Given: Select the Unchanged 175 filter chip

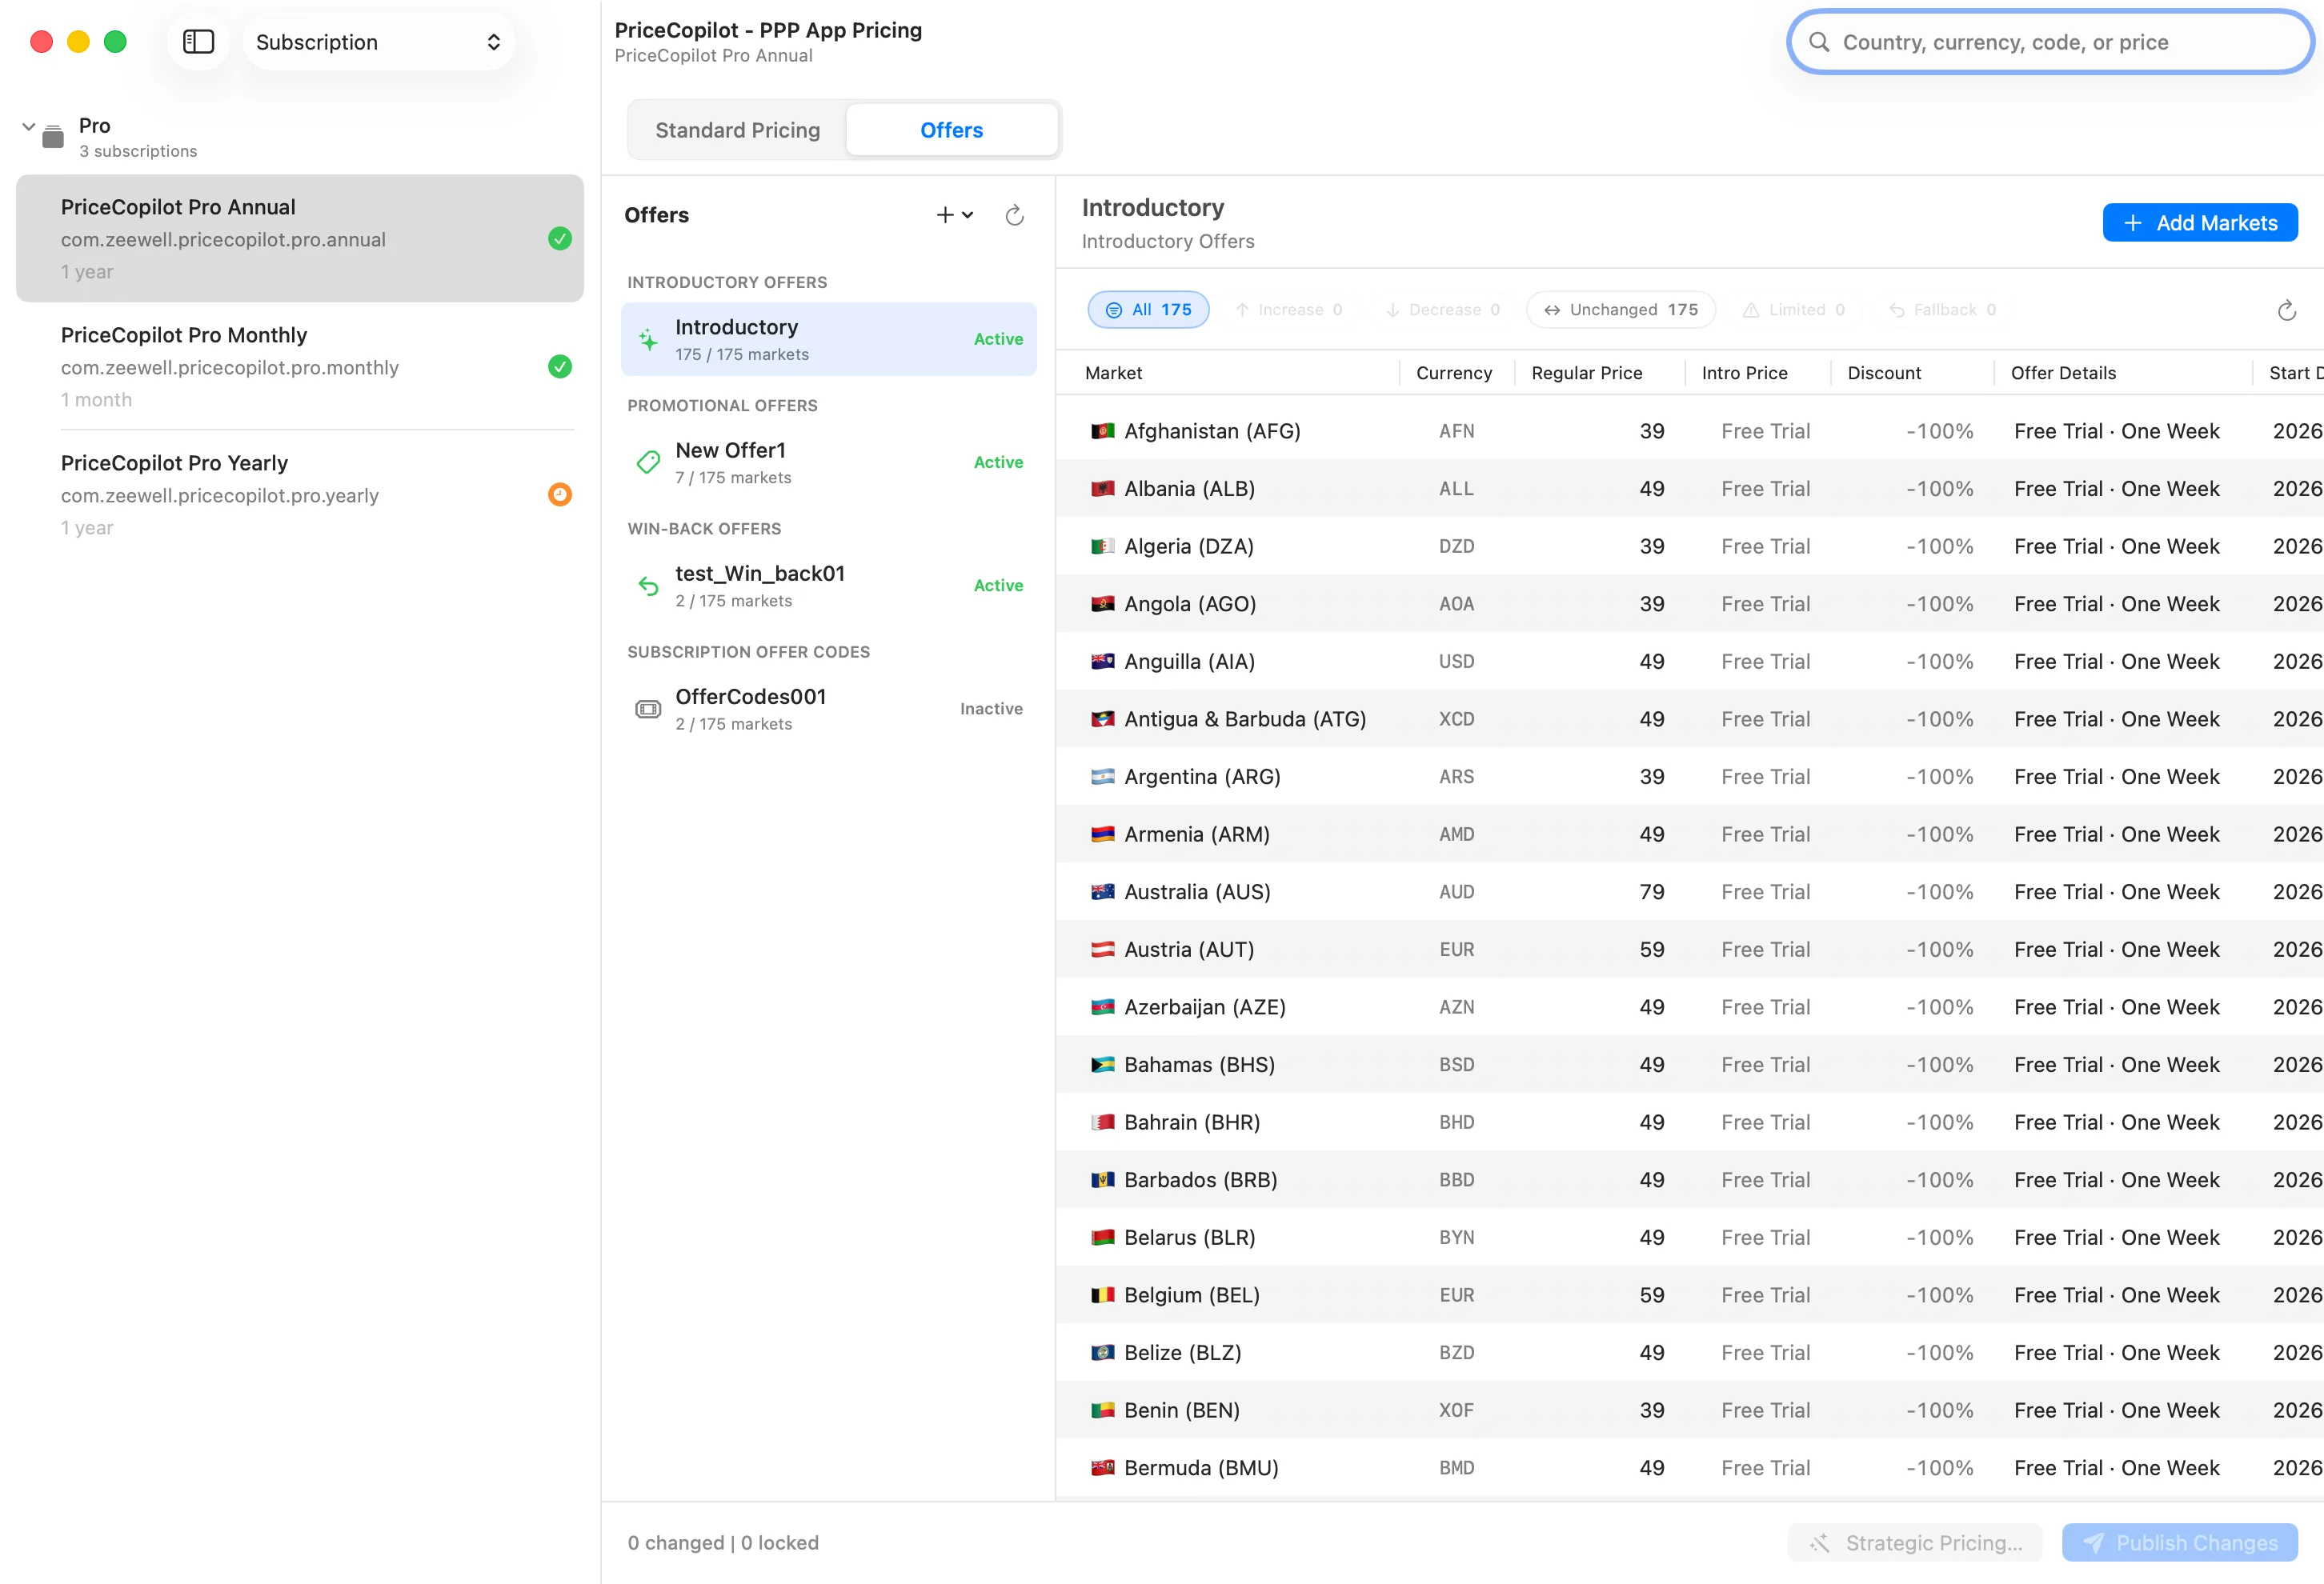Looking at the screenshot, I should [1620, 310].
